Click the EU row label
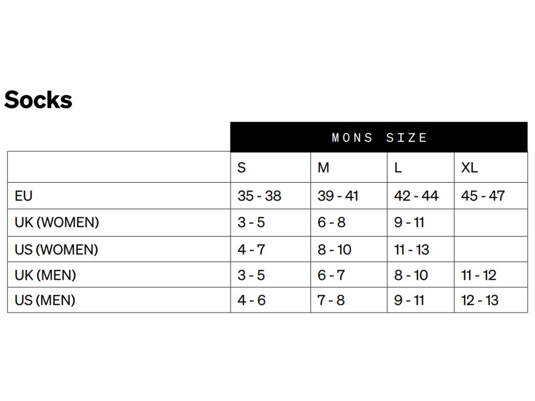Image resolution: width=535 pixels, height=401 pixels. (119, 196)
